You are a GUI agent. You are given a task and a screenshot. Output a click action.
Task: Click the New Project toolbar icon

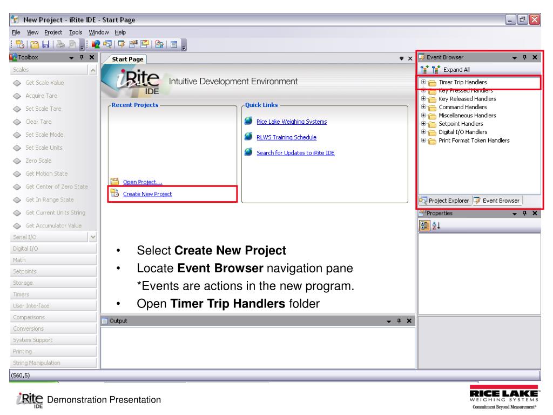point(20,44)
